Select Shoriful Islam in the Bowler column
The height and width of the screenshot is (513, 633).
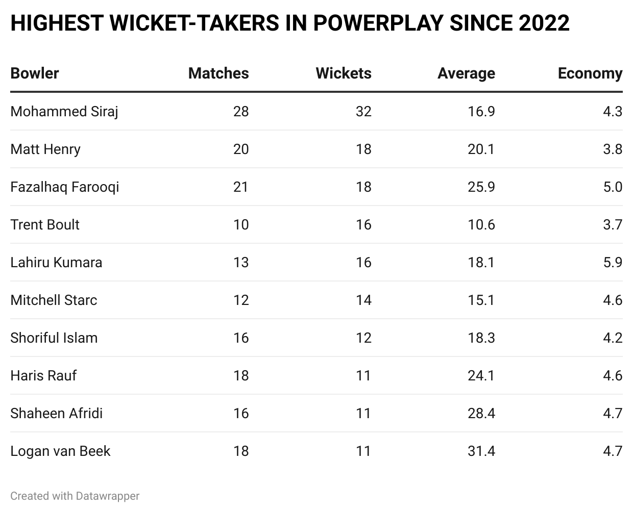[54, 338]
